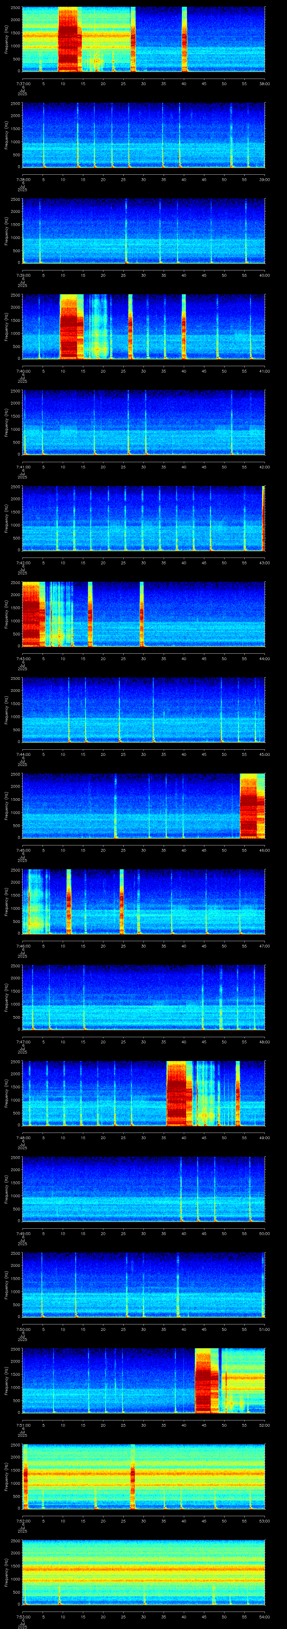The image size is (287, 1629).
Task: Click the wide red burst in the 7:51 panel
Action: click(x=207, y=1381)
